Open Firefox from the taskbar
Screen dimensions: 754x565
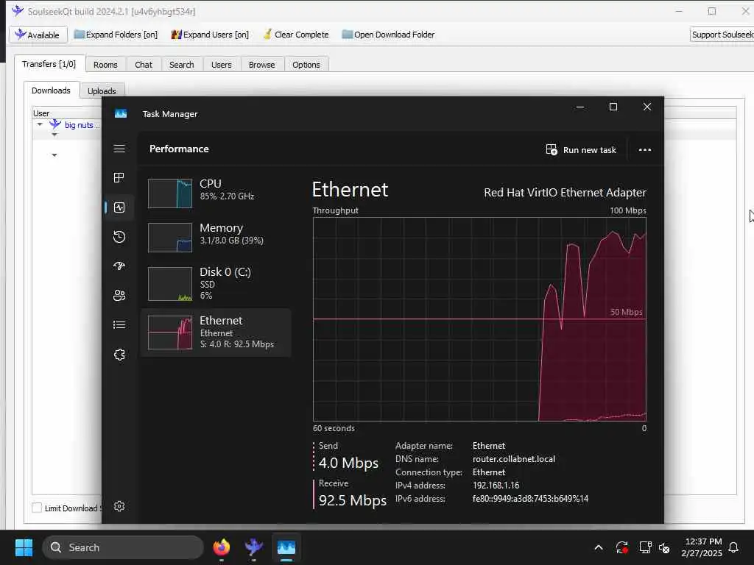point(221,547)
